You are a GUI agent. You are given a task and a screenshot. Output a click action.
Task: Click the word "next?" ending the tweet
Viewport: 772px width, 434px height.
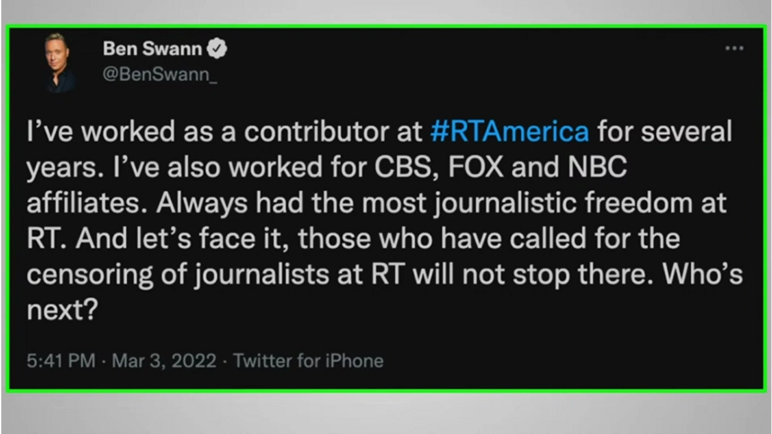click(62, 310)
